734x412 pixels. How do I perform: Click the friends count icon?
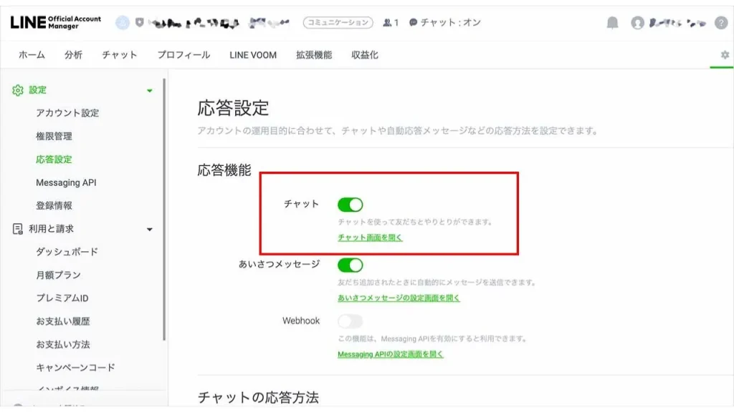389,23
